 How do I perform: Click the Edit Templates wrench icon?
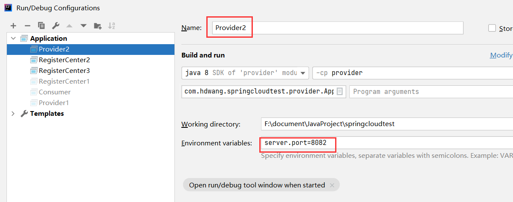56,26
